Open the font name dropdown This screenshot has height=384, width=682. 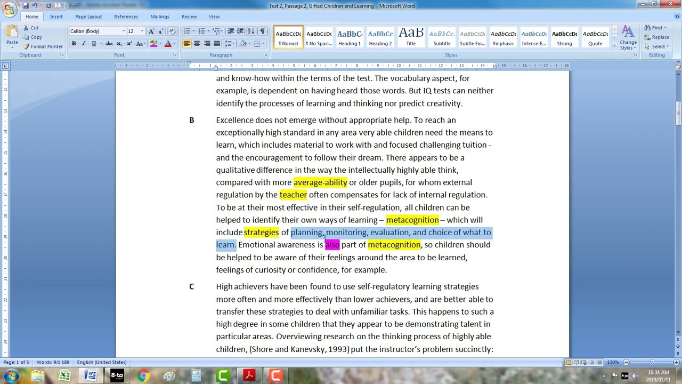coord(124,31)
